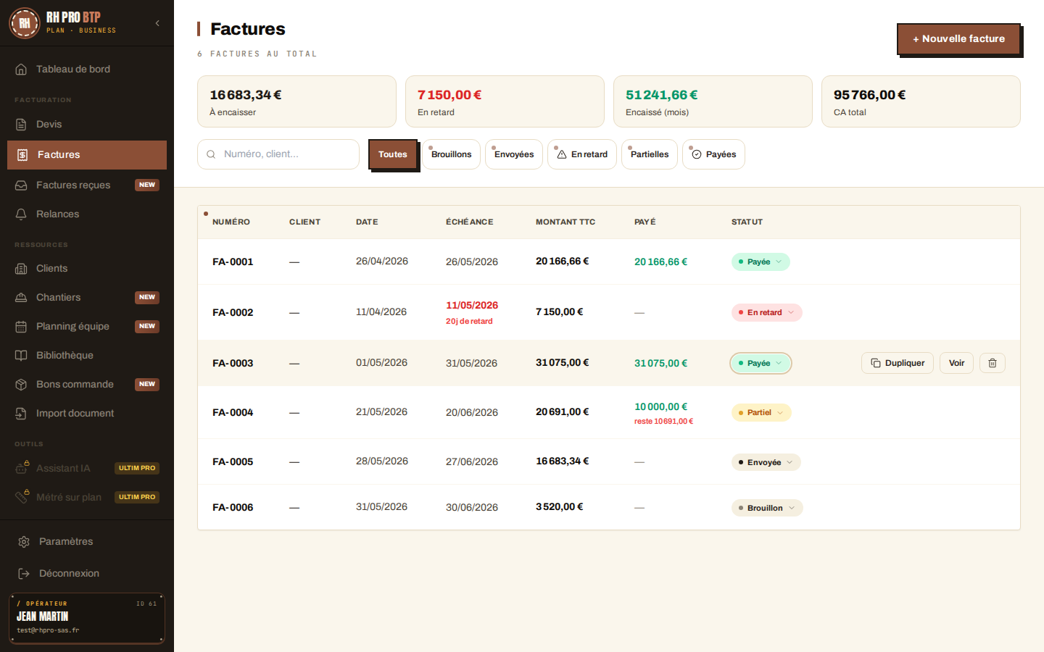Click the Devis document icon
The image size is (1044, 652).
point(21,125)
